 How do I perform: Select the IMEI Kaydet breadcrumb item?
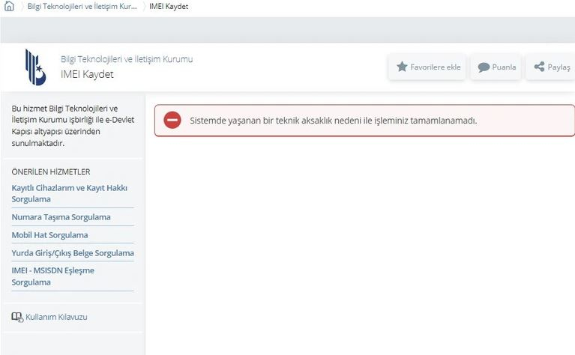click(x=169, y=7)
